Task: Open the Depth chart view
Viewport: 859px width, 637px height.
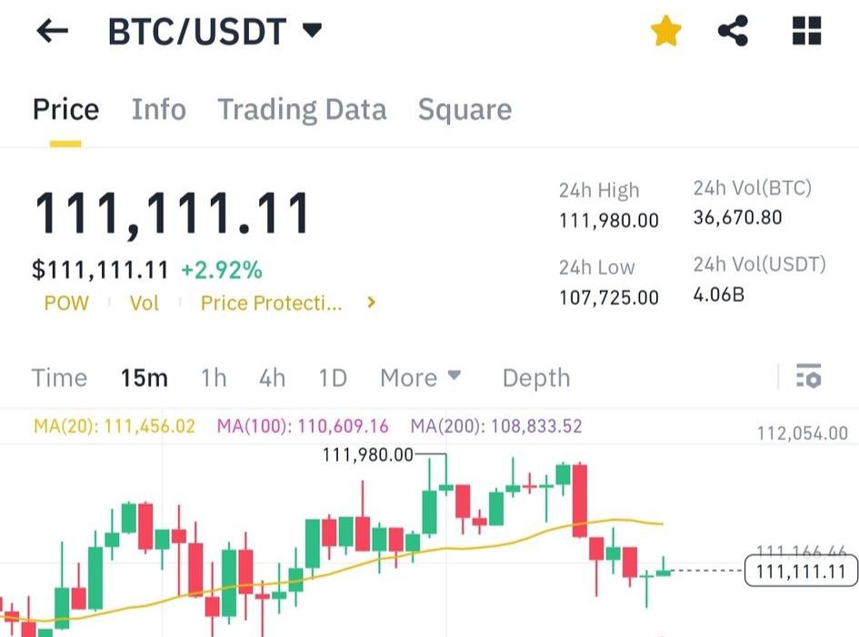Action: tap(536, 378)
